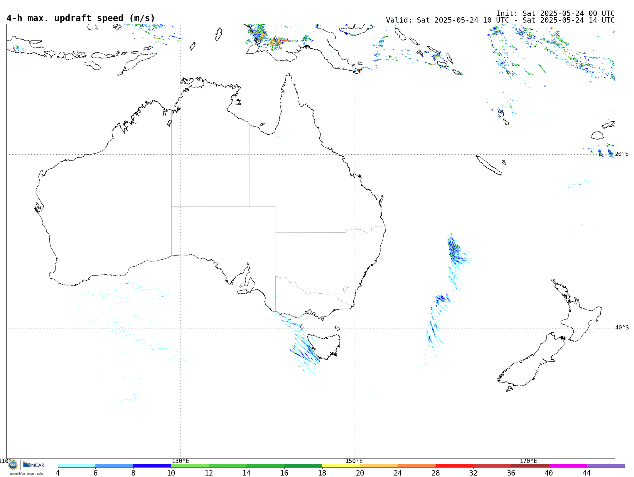Click the colorbar tick label '28'
Screen dimensions: 634x477
(x=436, y=473)
